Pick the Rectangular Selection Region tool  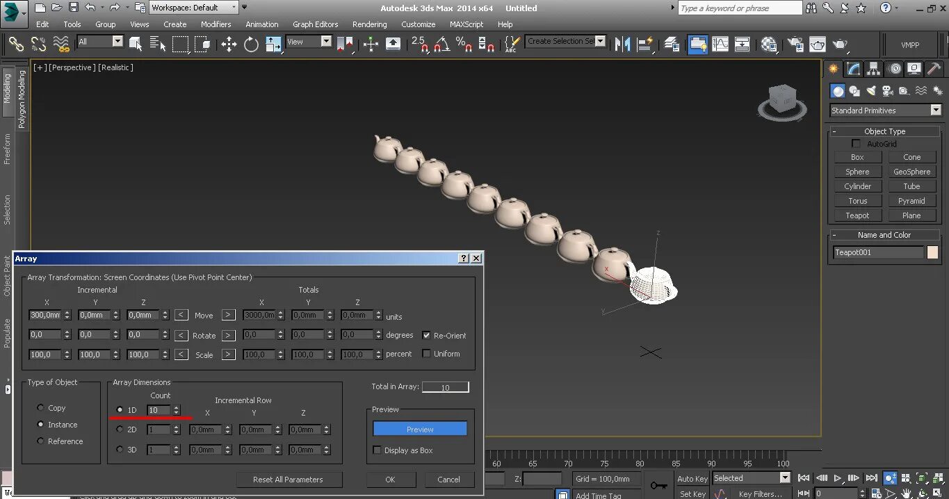180,44
